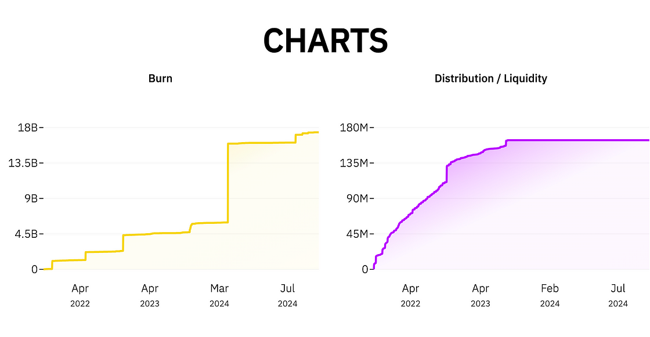Select the Burn chart title
The image size is (650, 337).
[160, 78]
